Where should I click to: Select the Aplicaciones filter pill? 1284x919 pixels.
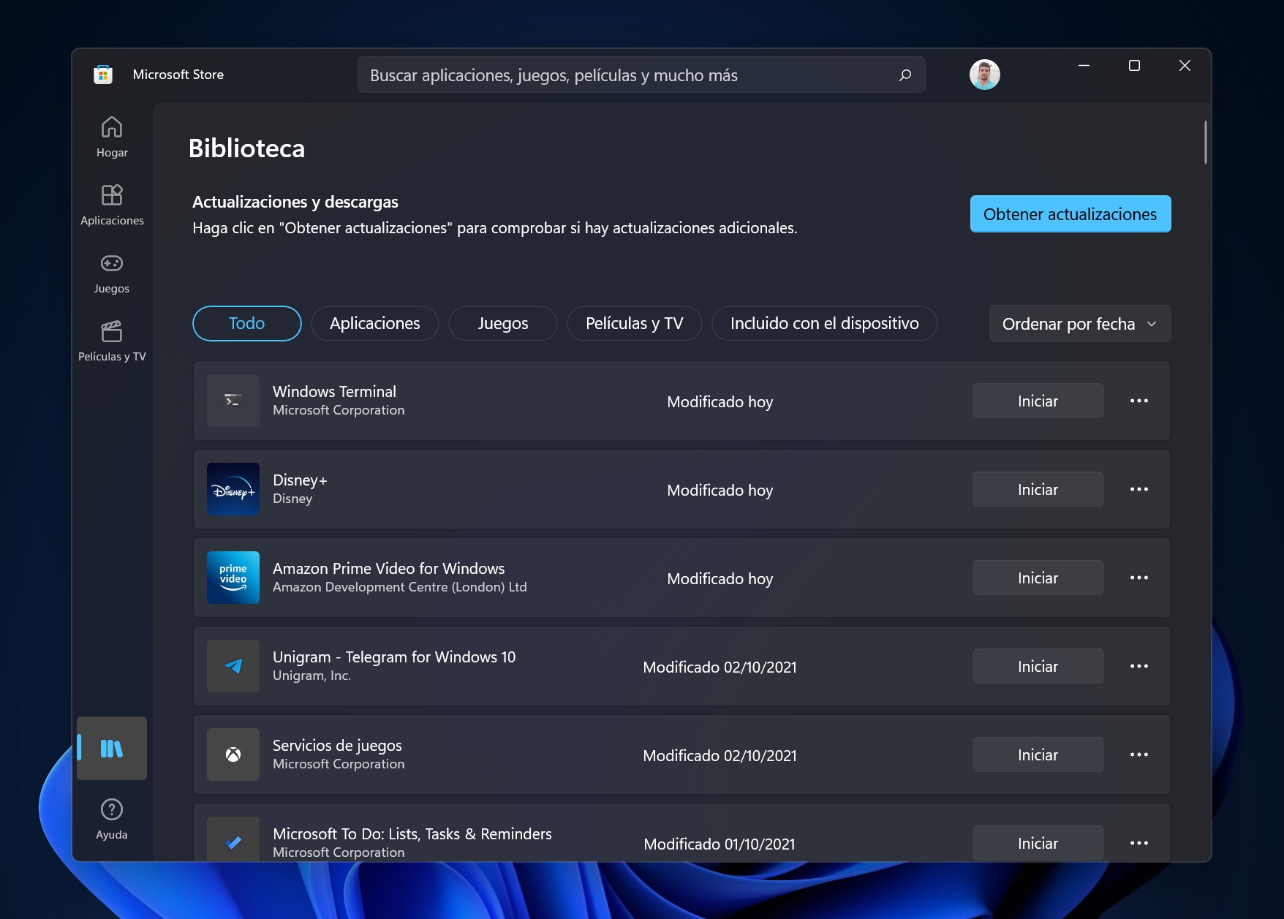pos(375,323)
